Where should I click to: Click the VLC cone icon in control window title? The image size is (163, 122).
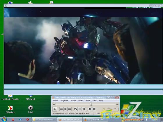pyautogui.click(x=53, y=97)
